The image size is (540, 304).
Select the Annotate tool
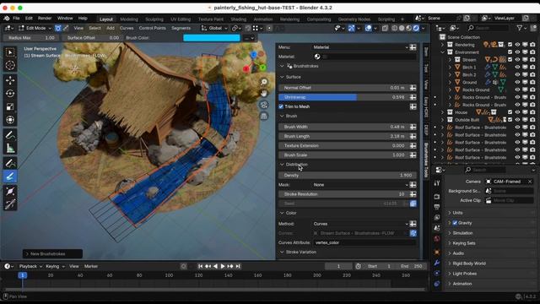pyautogui.click(x=10, y=135)
